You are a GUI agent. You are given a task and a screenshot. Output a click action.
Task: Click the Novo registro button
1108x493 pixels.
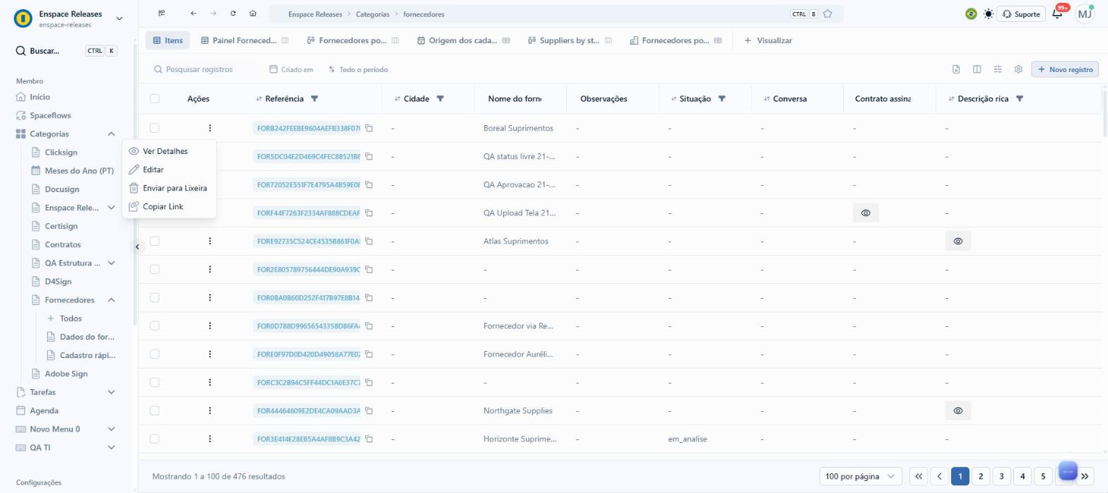coord(1065,69)
